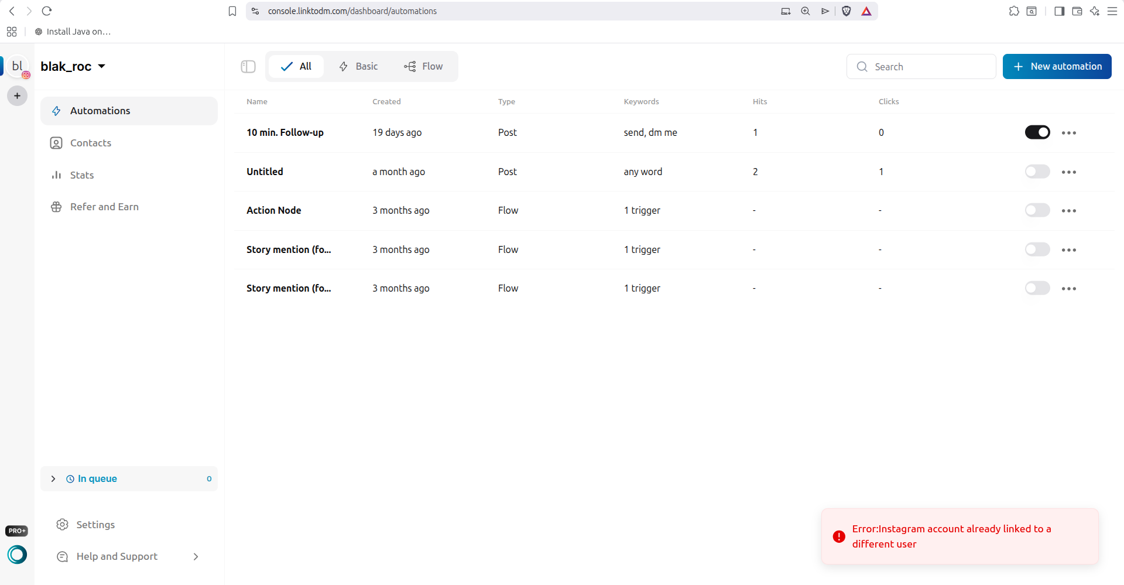Go back with the browser back arrow
This screenshot has width=1124, height=585.
[12, 11]
